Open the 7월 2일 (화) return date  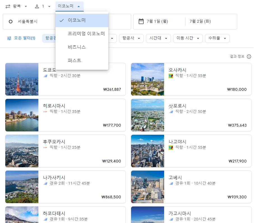click(x=200, y=21)
